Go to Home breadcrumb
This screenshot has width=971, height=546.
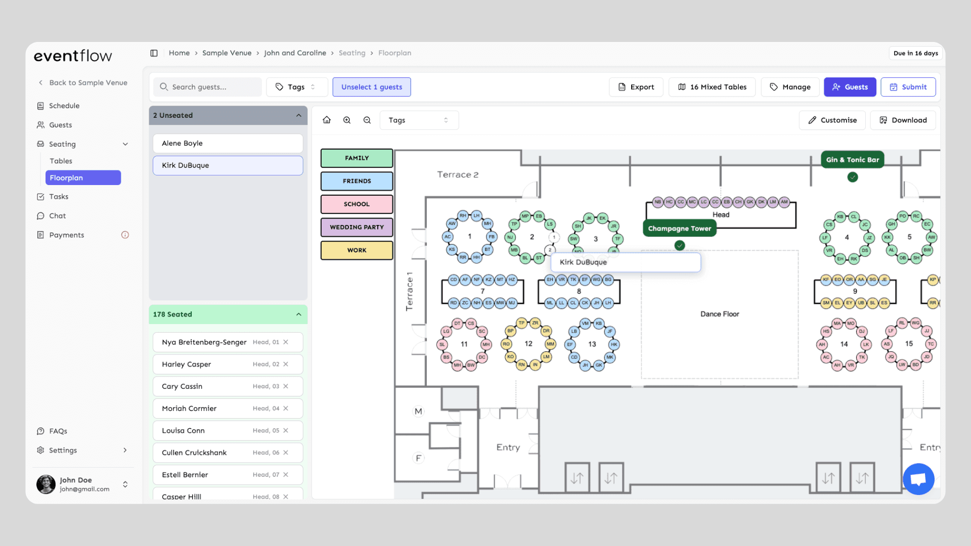point(179,53)
